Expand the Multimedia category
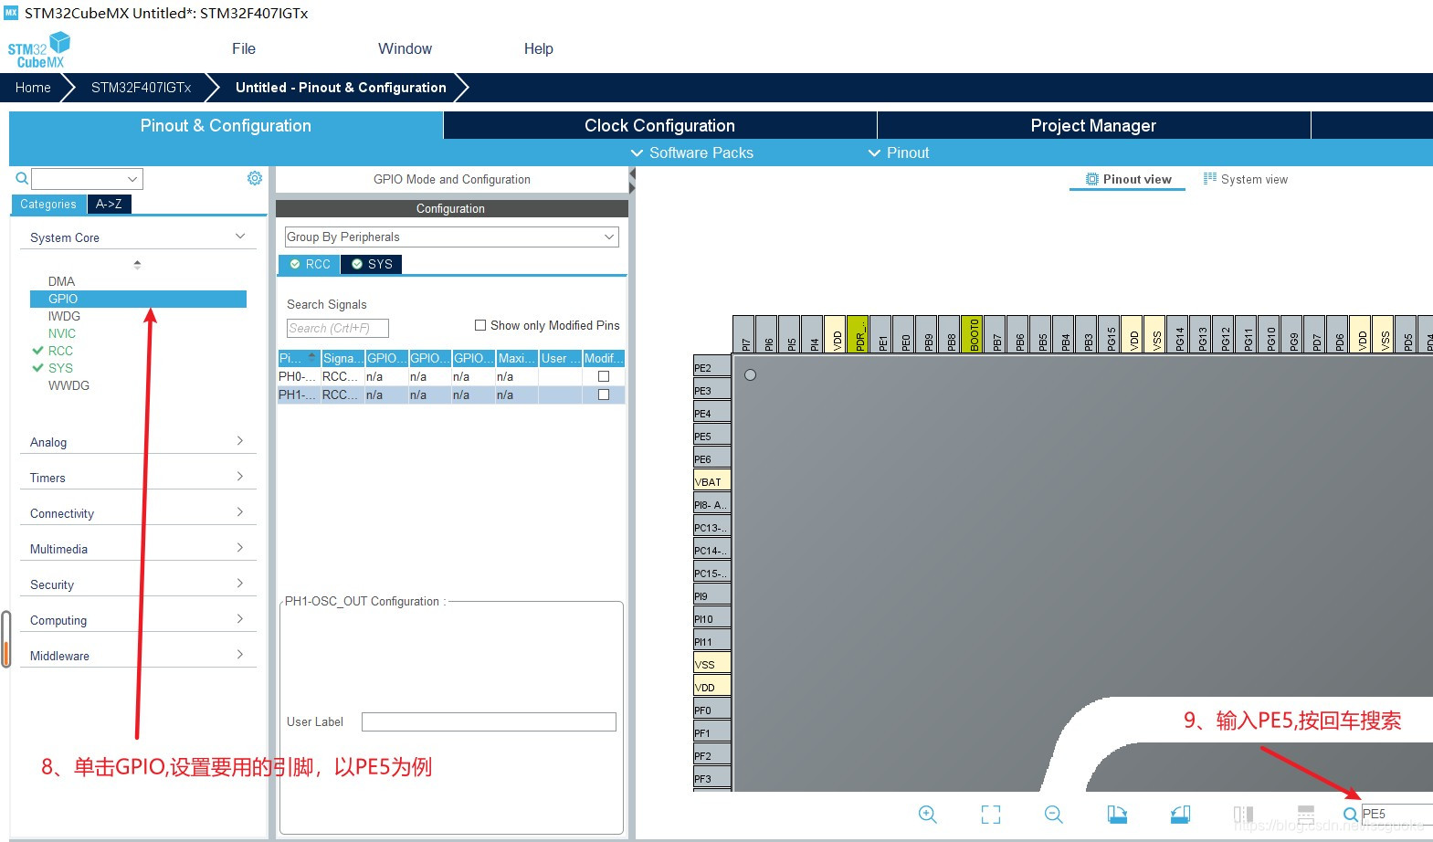This screenshot has width=1433, height=842. click(x=240, y=548)
